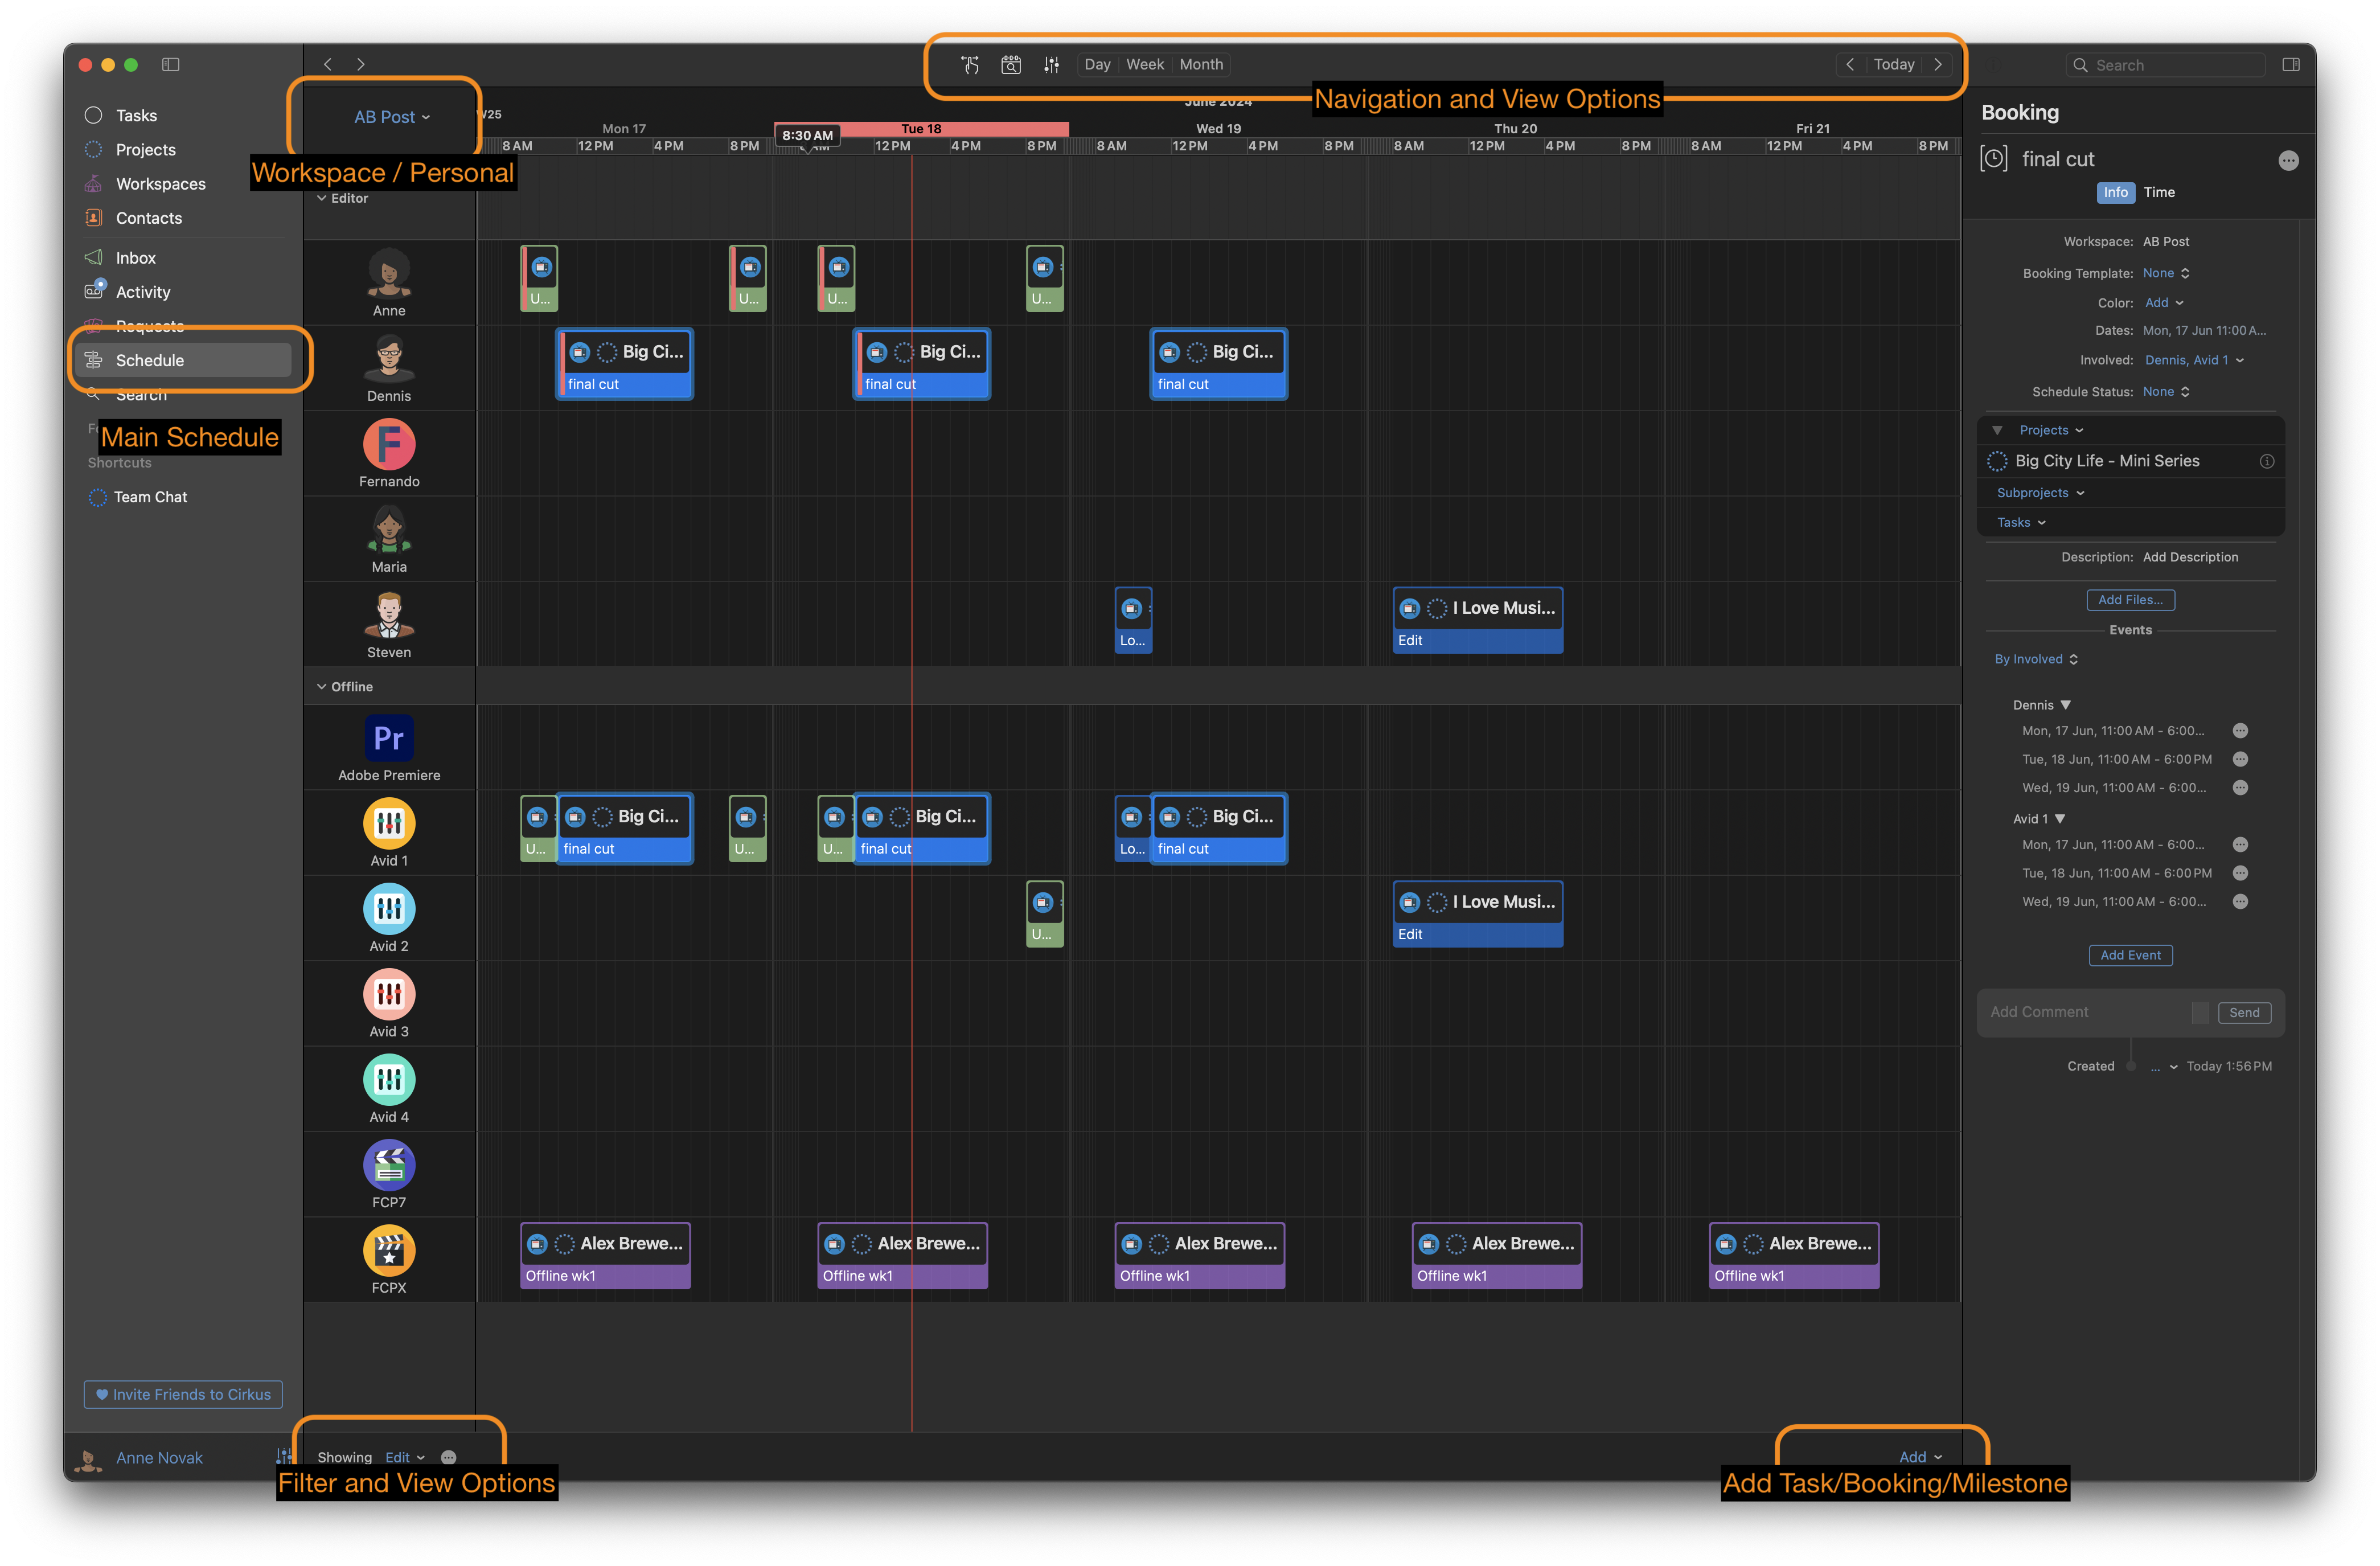Image resolution: width=2380 pixels, height=1566 pixels.
Task: Select the Adobe Premiere resource icon
Action: coord(389,738)
